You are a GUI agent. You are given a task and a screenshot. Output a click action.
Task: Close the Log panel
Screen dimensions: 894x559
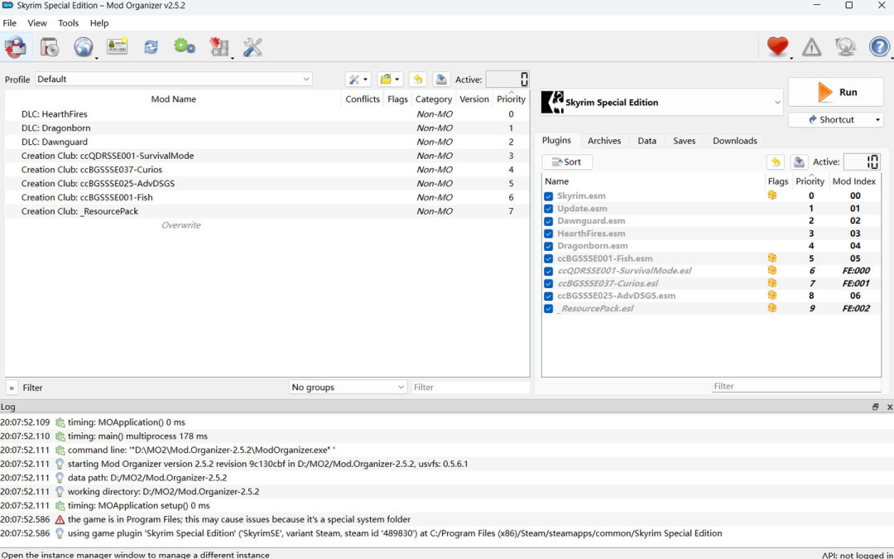coord(889,407)
